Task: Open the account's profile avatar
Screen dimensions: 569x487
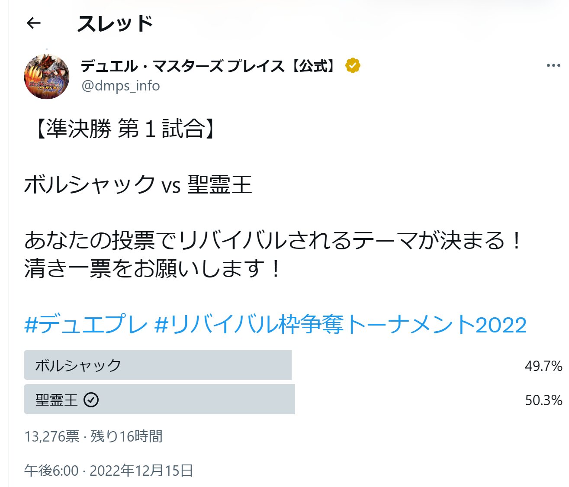Action: [x=47, y=77]
